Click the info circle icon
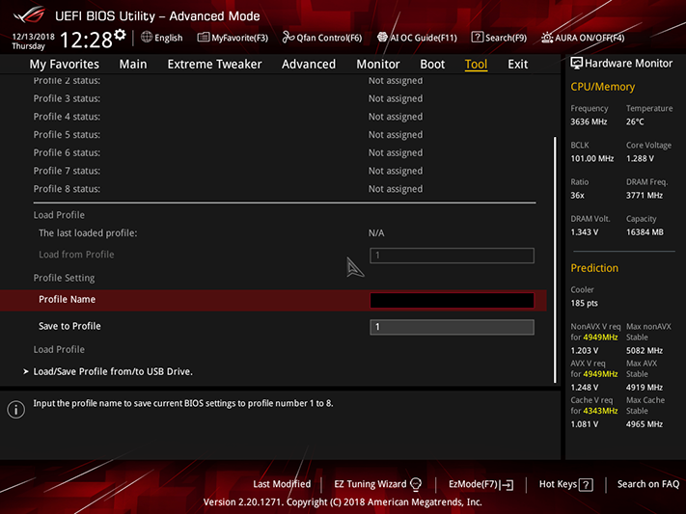 (x=15, y=410)
